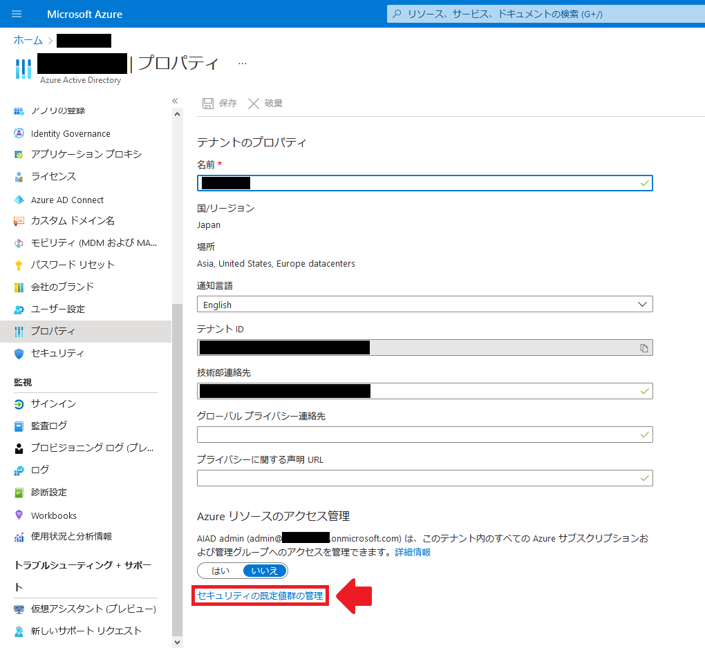Click the 仮想アシスタント icon
This screenshot has height=648, width=705.
pyautogui.click(x=19, y=609)
